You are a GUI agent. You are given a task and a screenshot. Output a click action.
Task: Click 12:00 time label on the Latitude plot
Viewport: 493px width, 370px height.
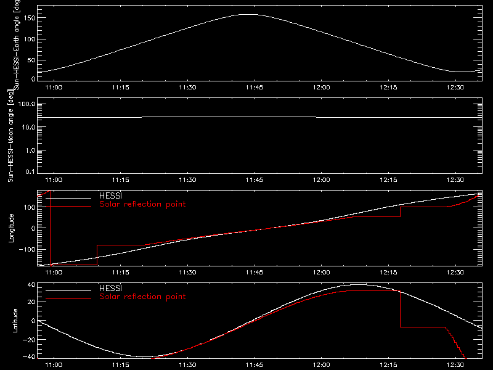tap(321, 365)
